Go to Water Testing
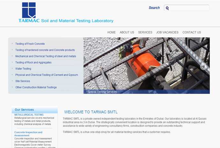Image resolution: width=220 pixels, height=148 pixels. (x=23, y=69)
